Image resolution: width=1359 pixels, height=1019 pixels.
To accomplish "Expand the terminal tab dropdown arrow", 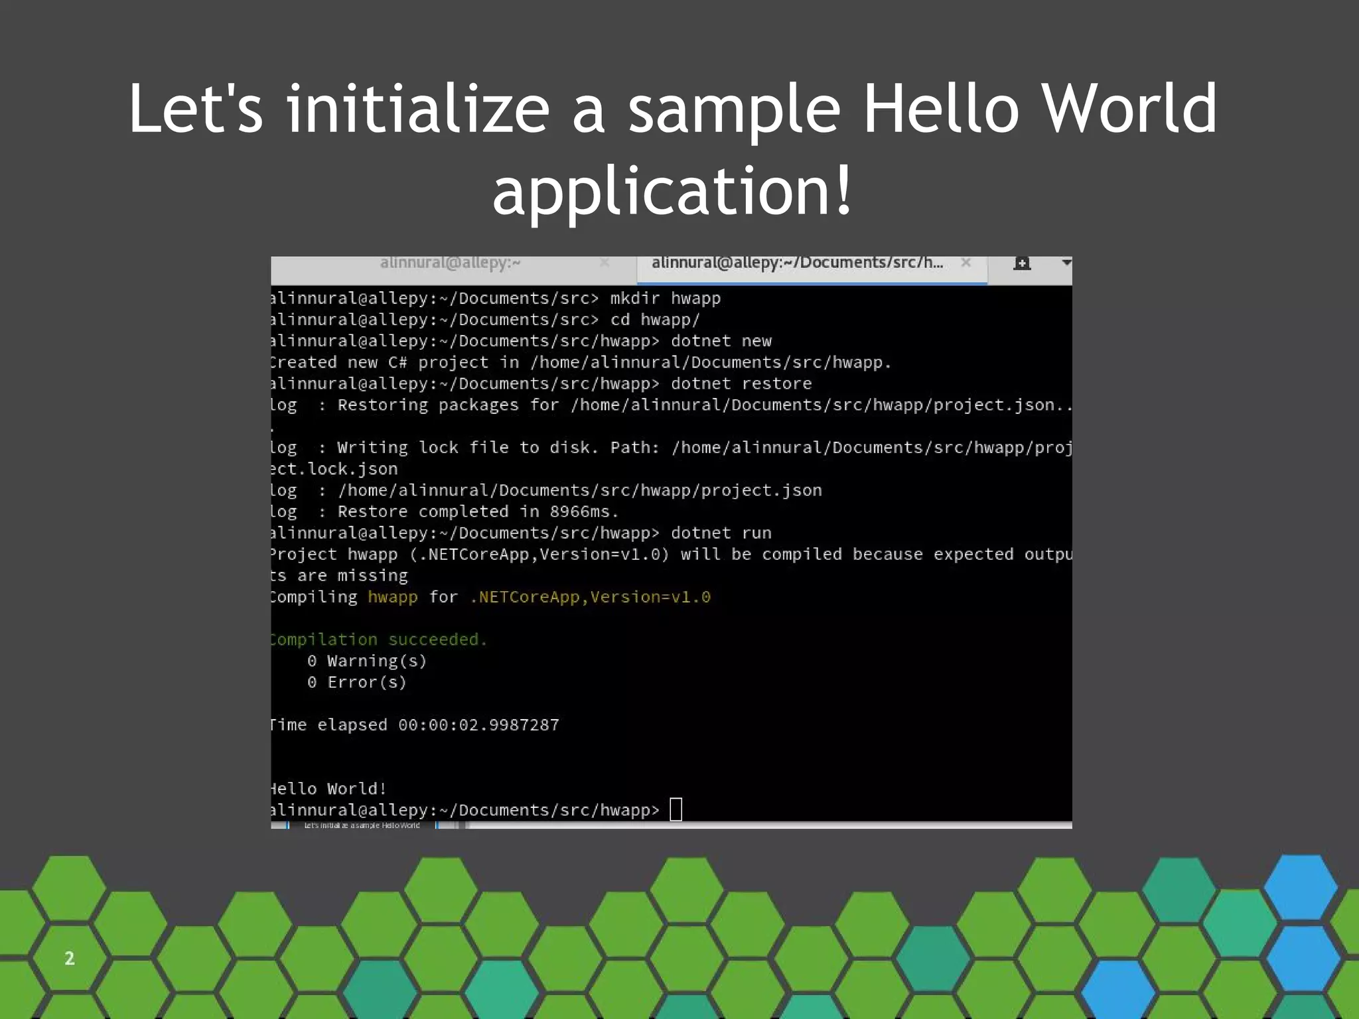I will 1065,263.
